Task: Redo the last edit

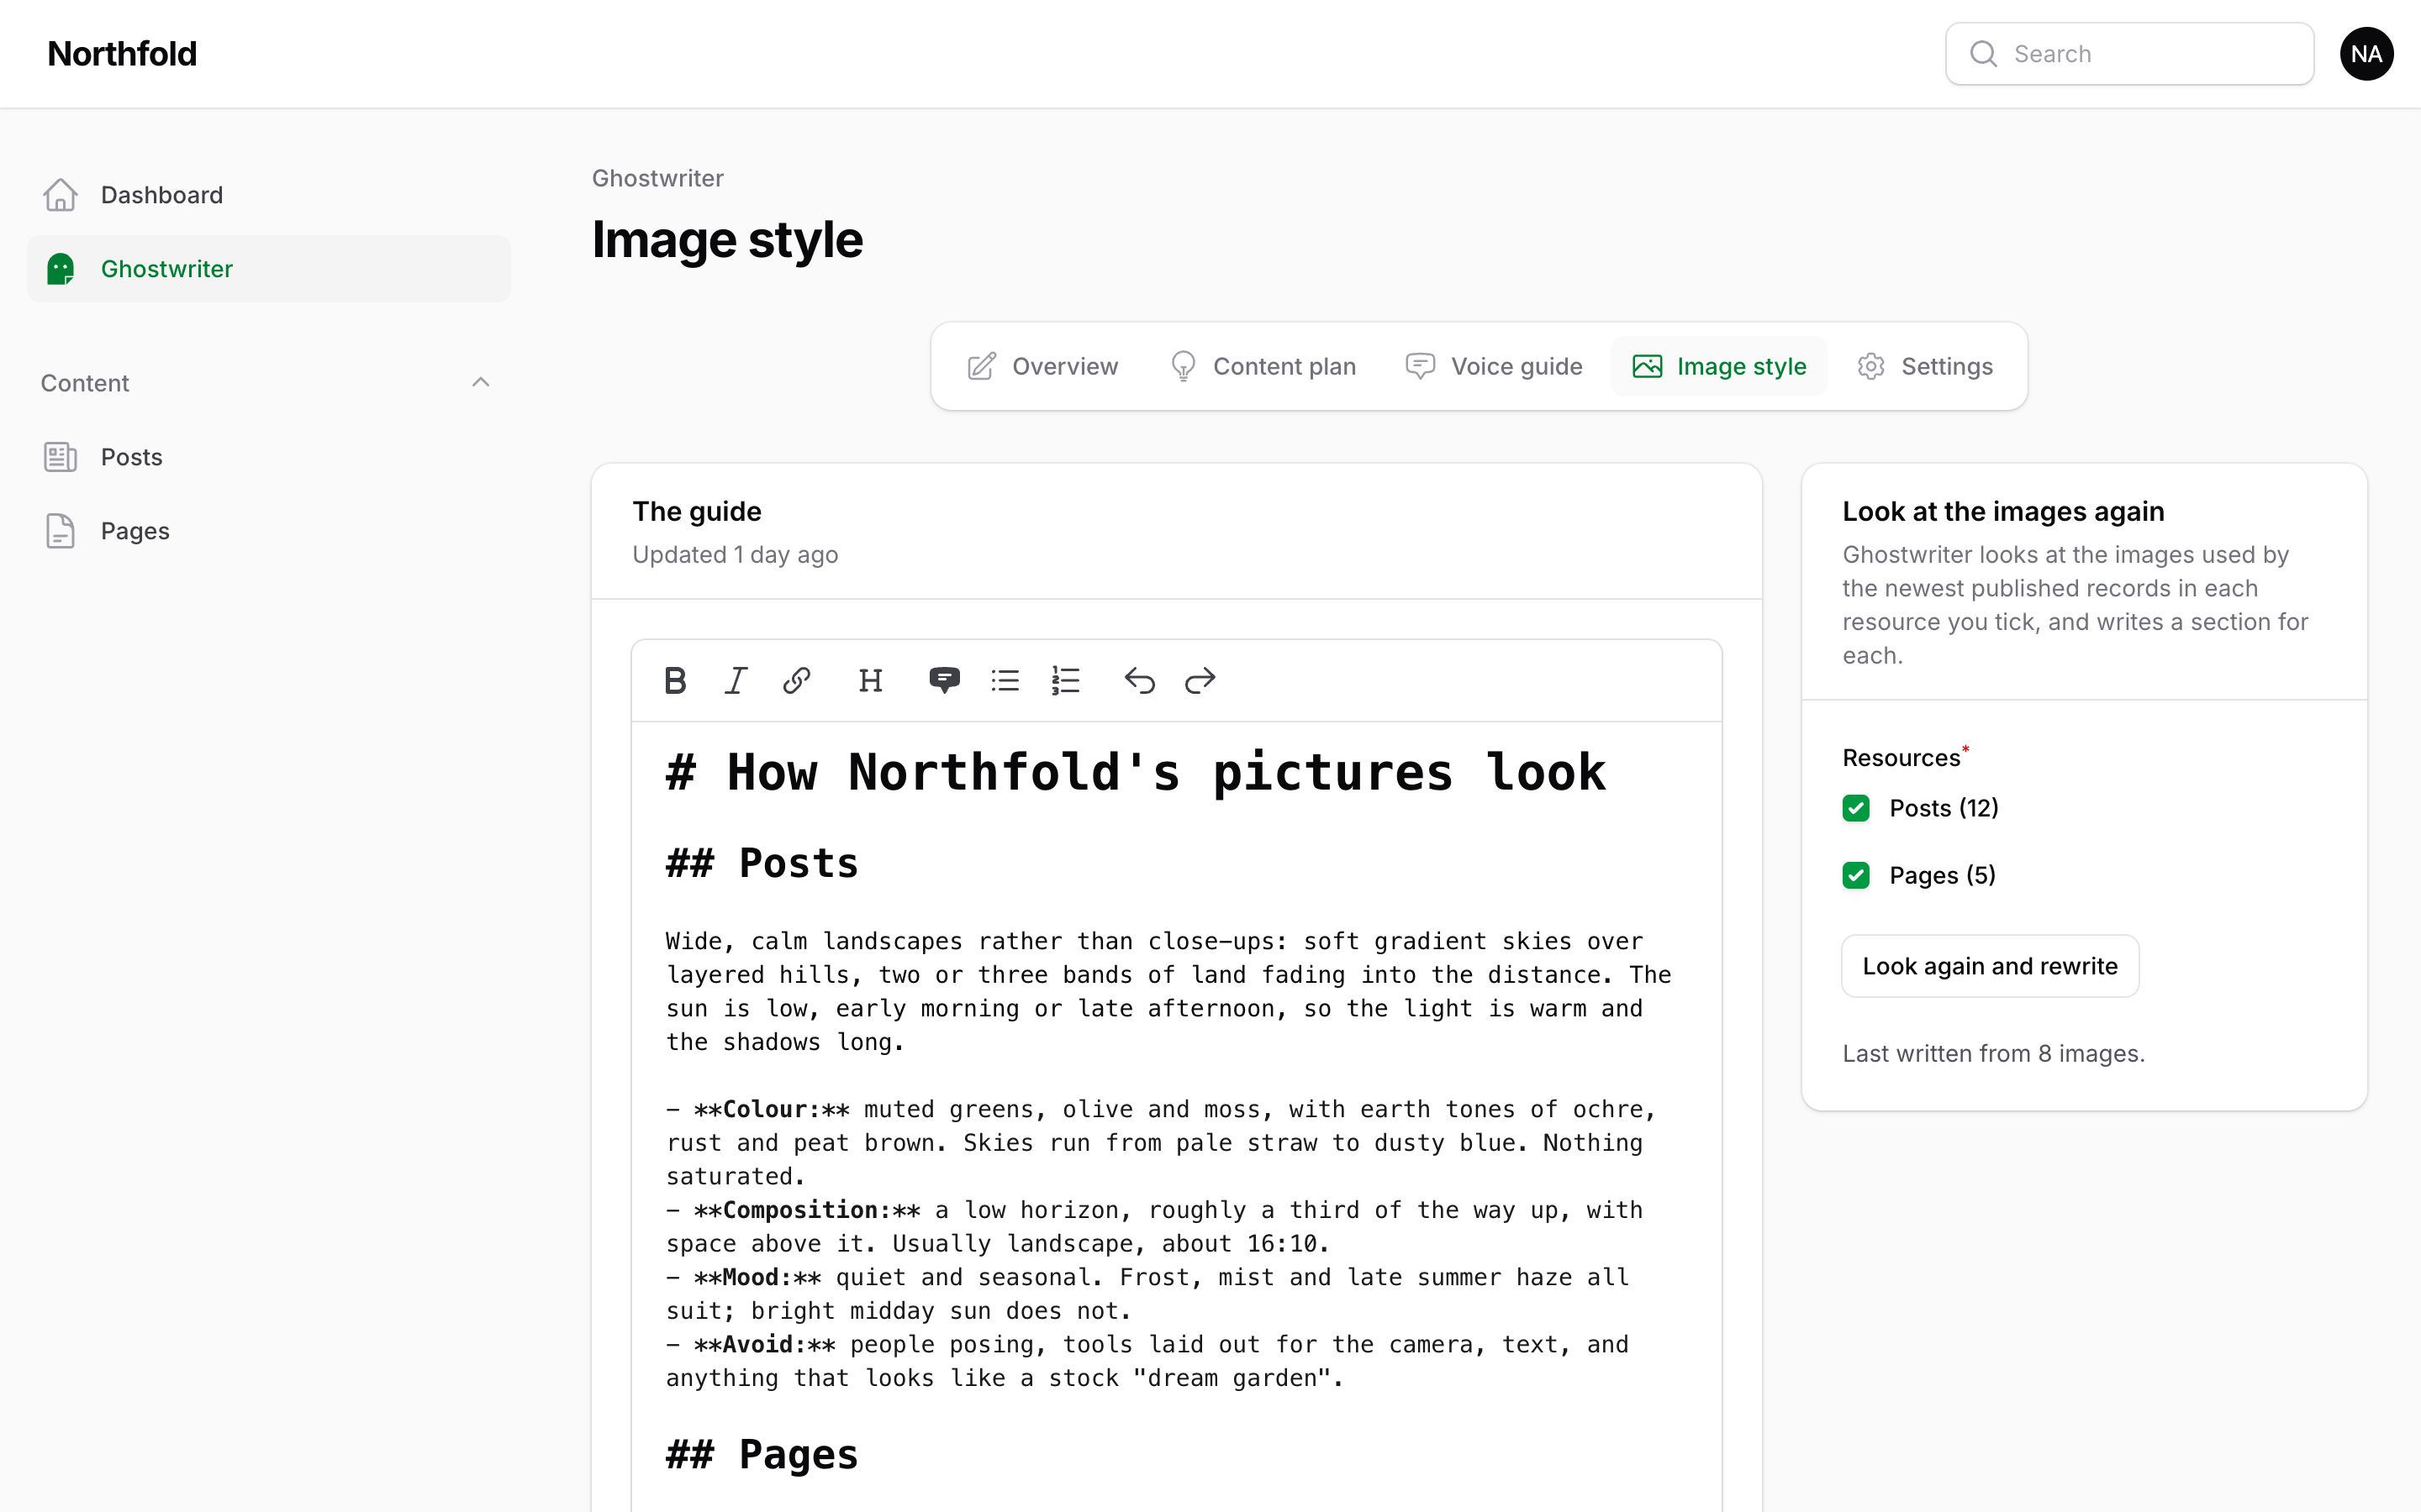Action: click(x=1200, y=680)
